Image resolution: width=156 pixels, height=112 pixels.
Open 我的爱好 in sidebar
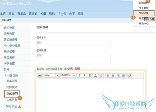click(12, 87)
